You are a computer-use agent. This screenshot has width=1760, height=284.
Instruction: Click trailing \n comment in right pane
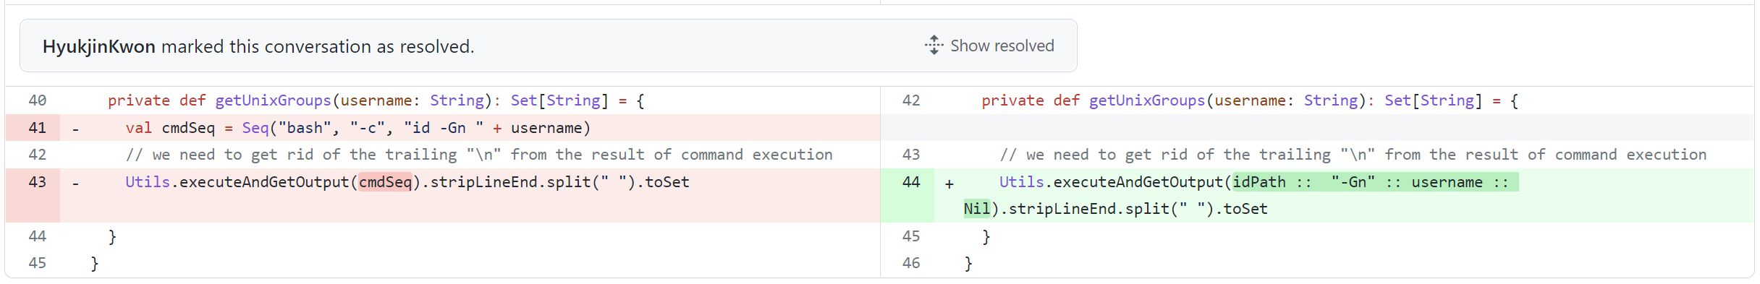coord(1353,155)
